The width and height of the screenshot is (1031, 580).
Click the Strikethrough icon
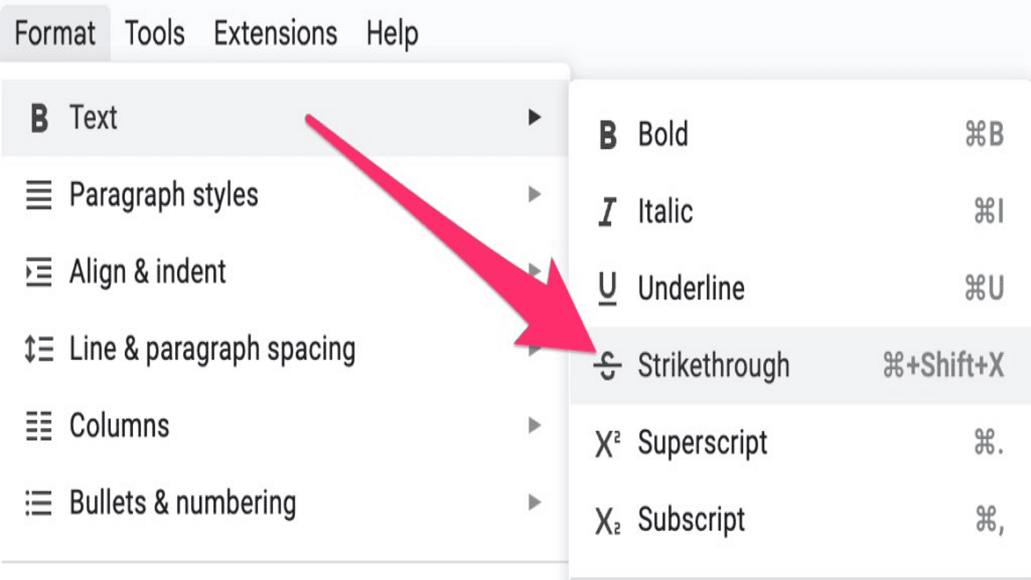coord(606,365)
